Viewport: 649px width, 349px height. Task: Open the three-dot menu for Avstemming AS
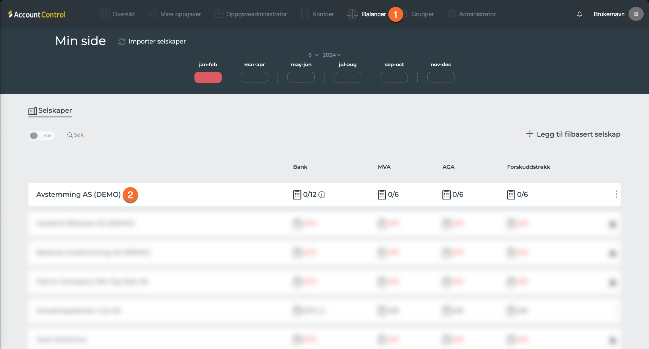[x=616, y=194]
